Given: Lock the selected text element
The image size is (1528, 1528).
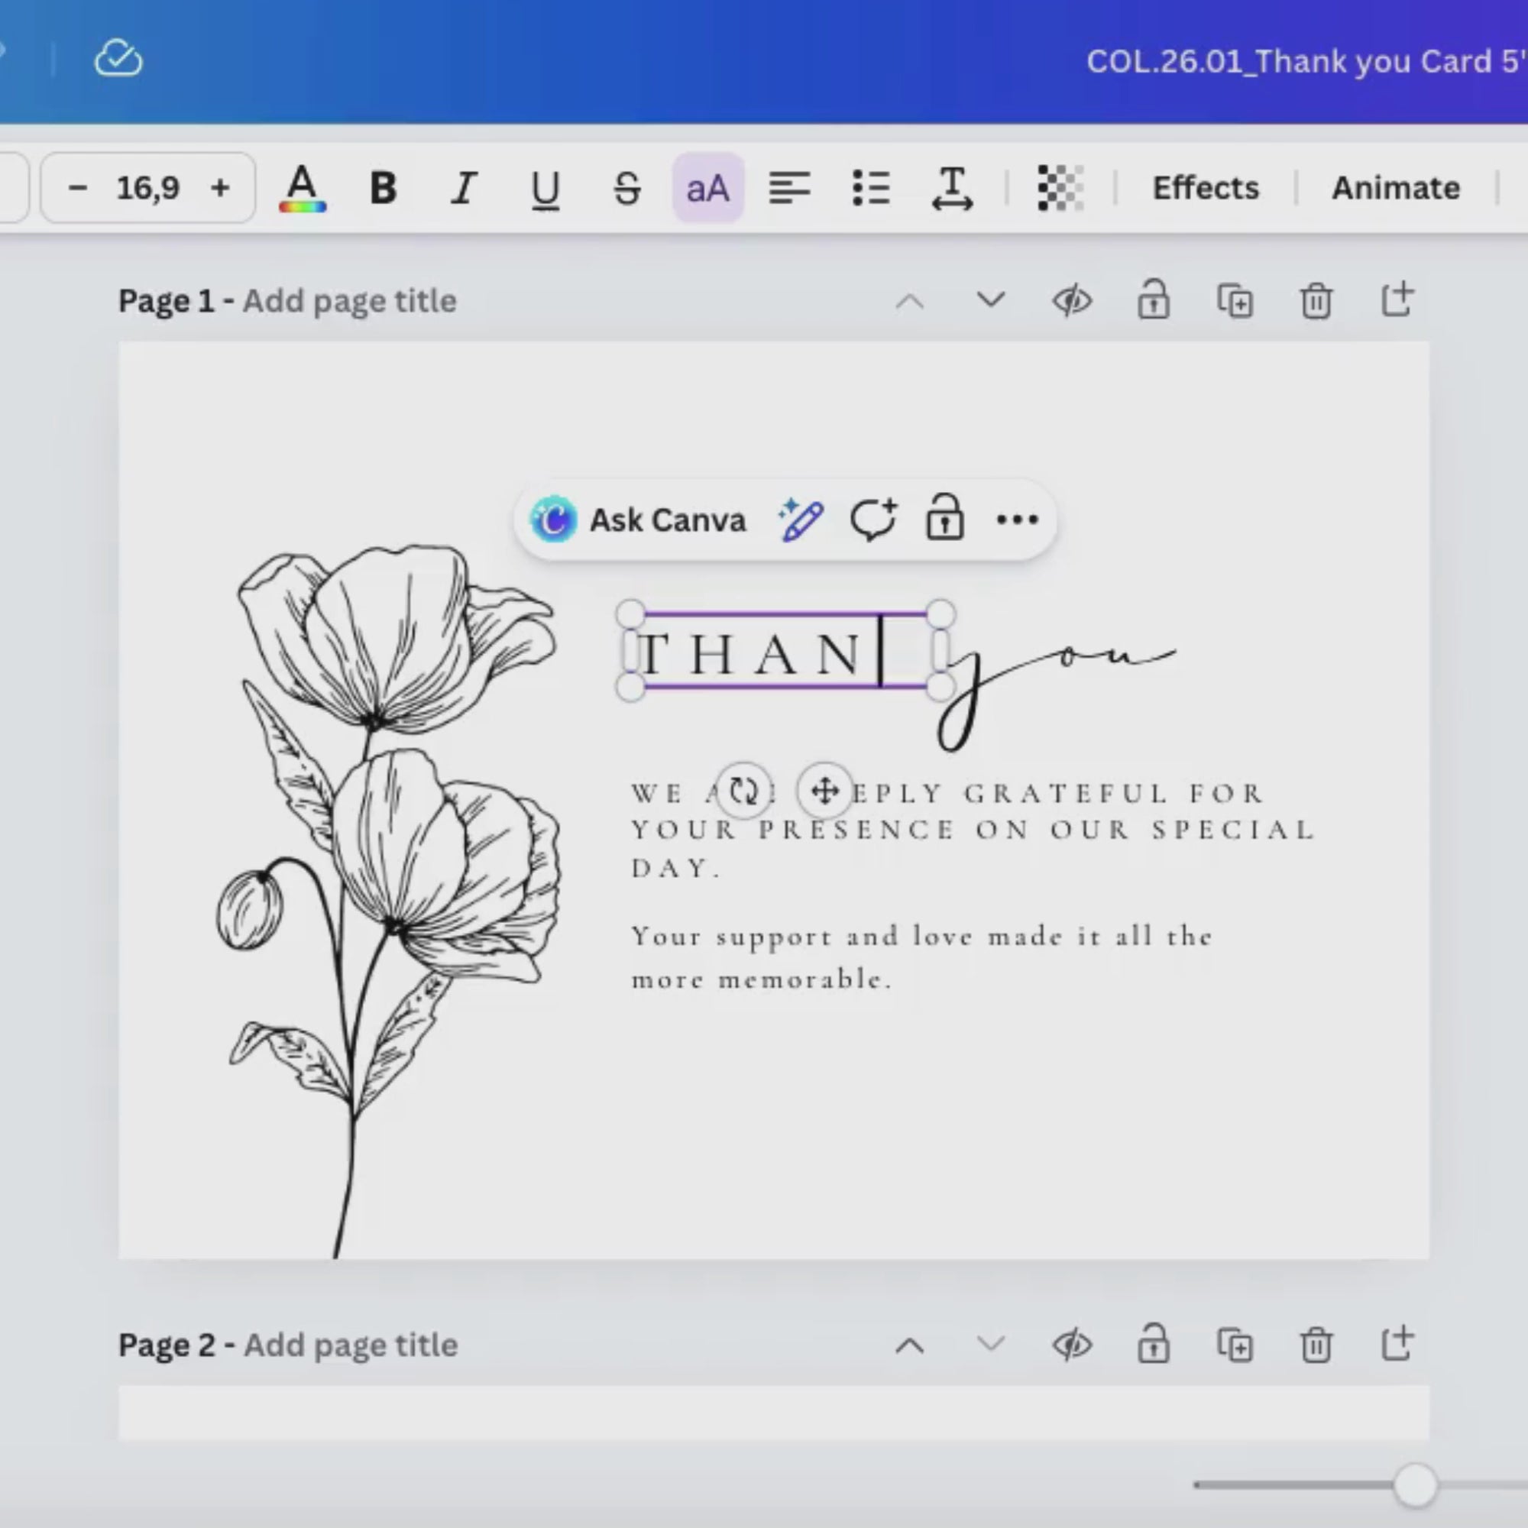Looking at the screenshot, I should point(944,518).
